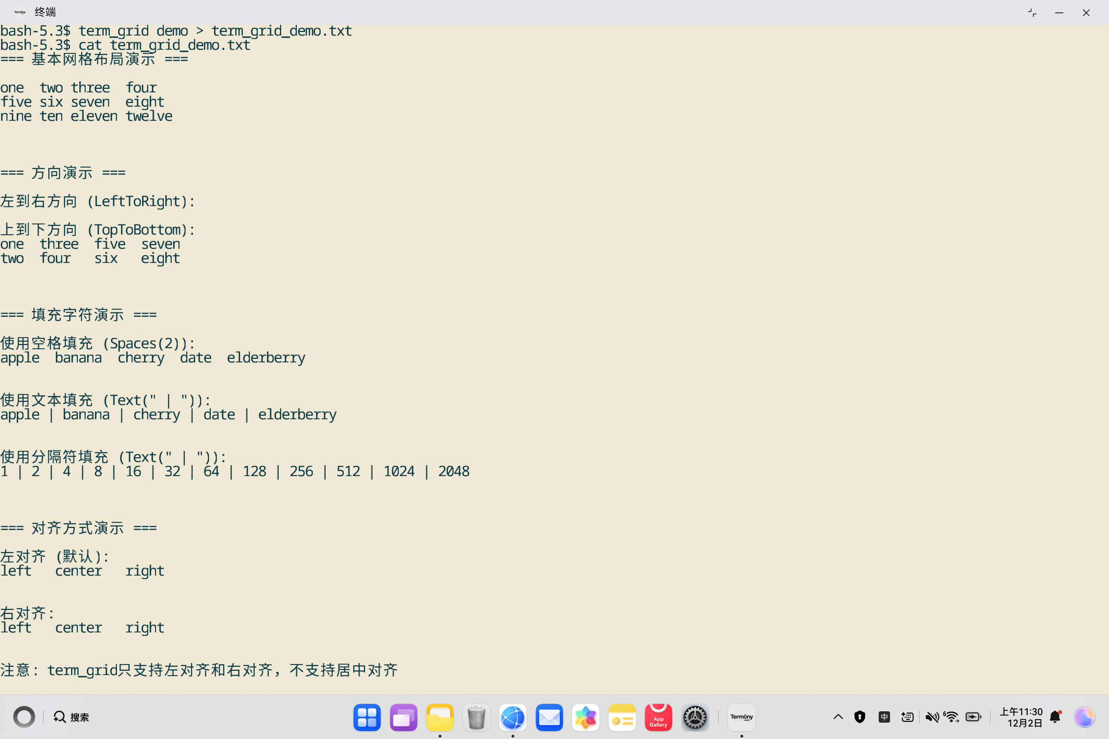Launch App Gallery store

(658, 717)
